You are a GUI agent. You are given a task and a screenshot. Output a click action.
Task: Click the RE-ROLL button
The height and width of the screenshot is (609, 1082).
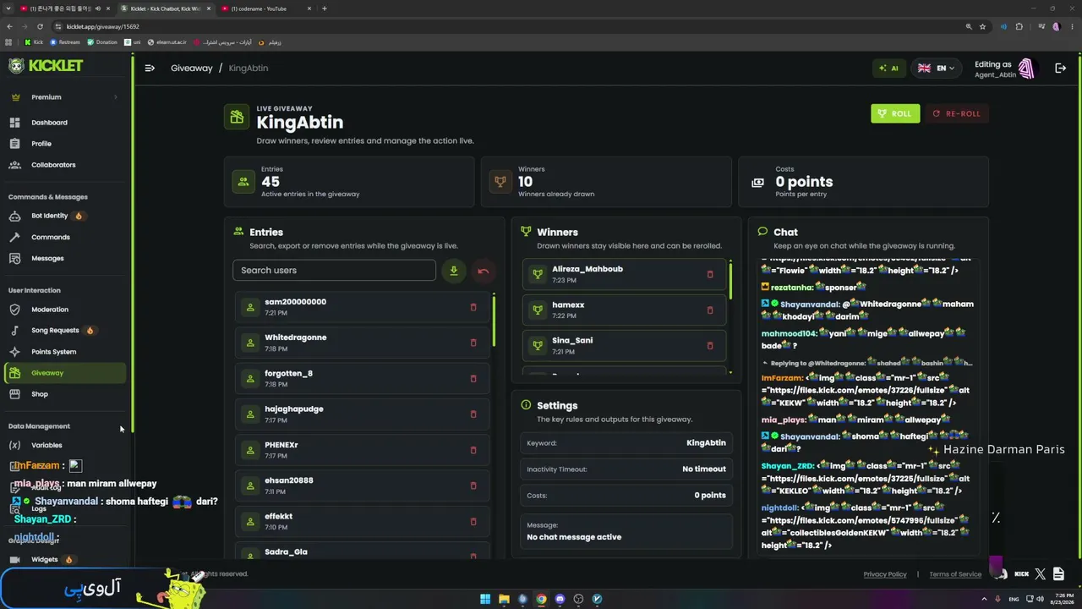tap(957, 113)
